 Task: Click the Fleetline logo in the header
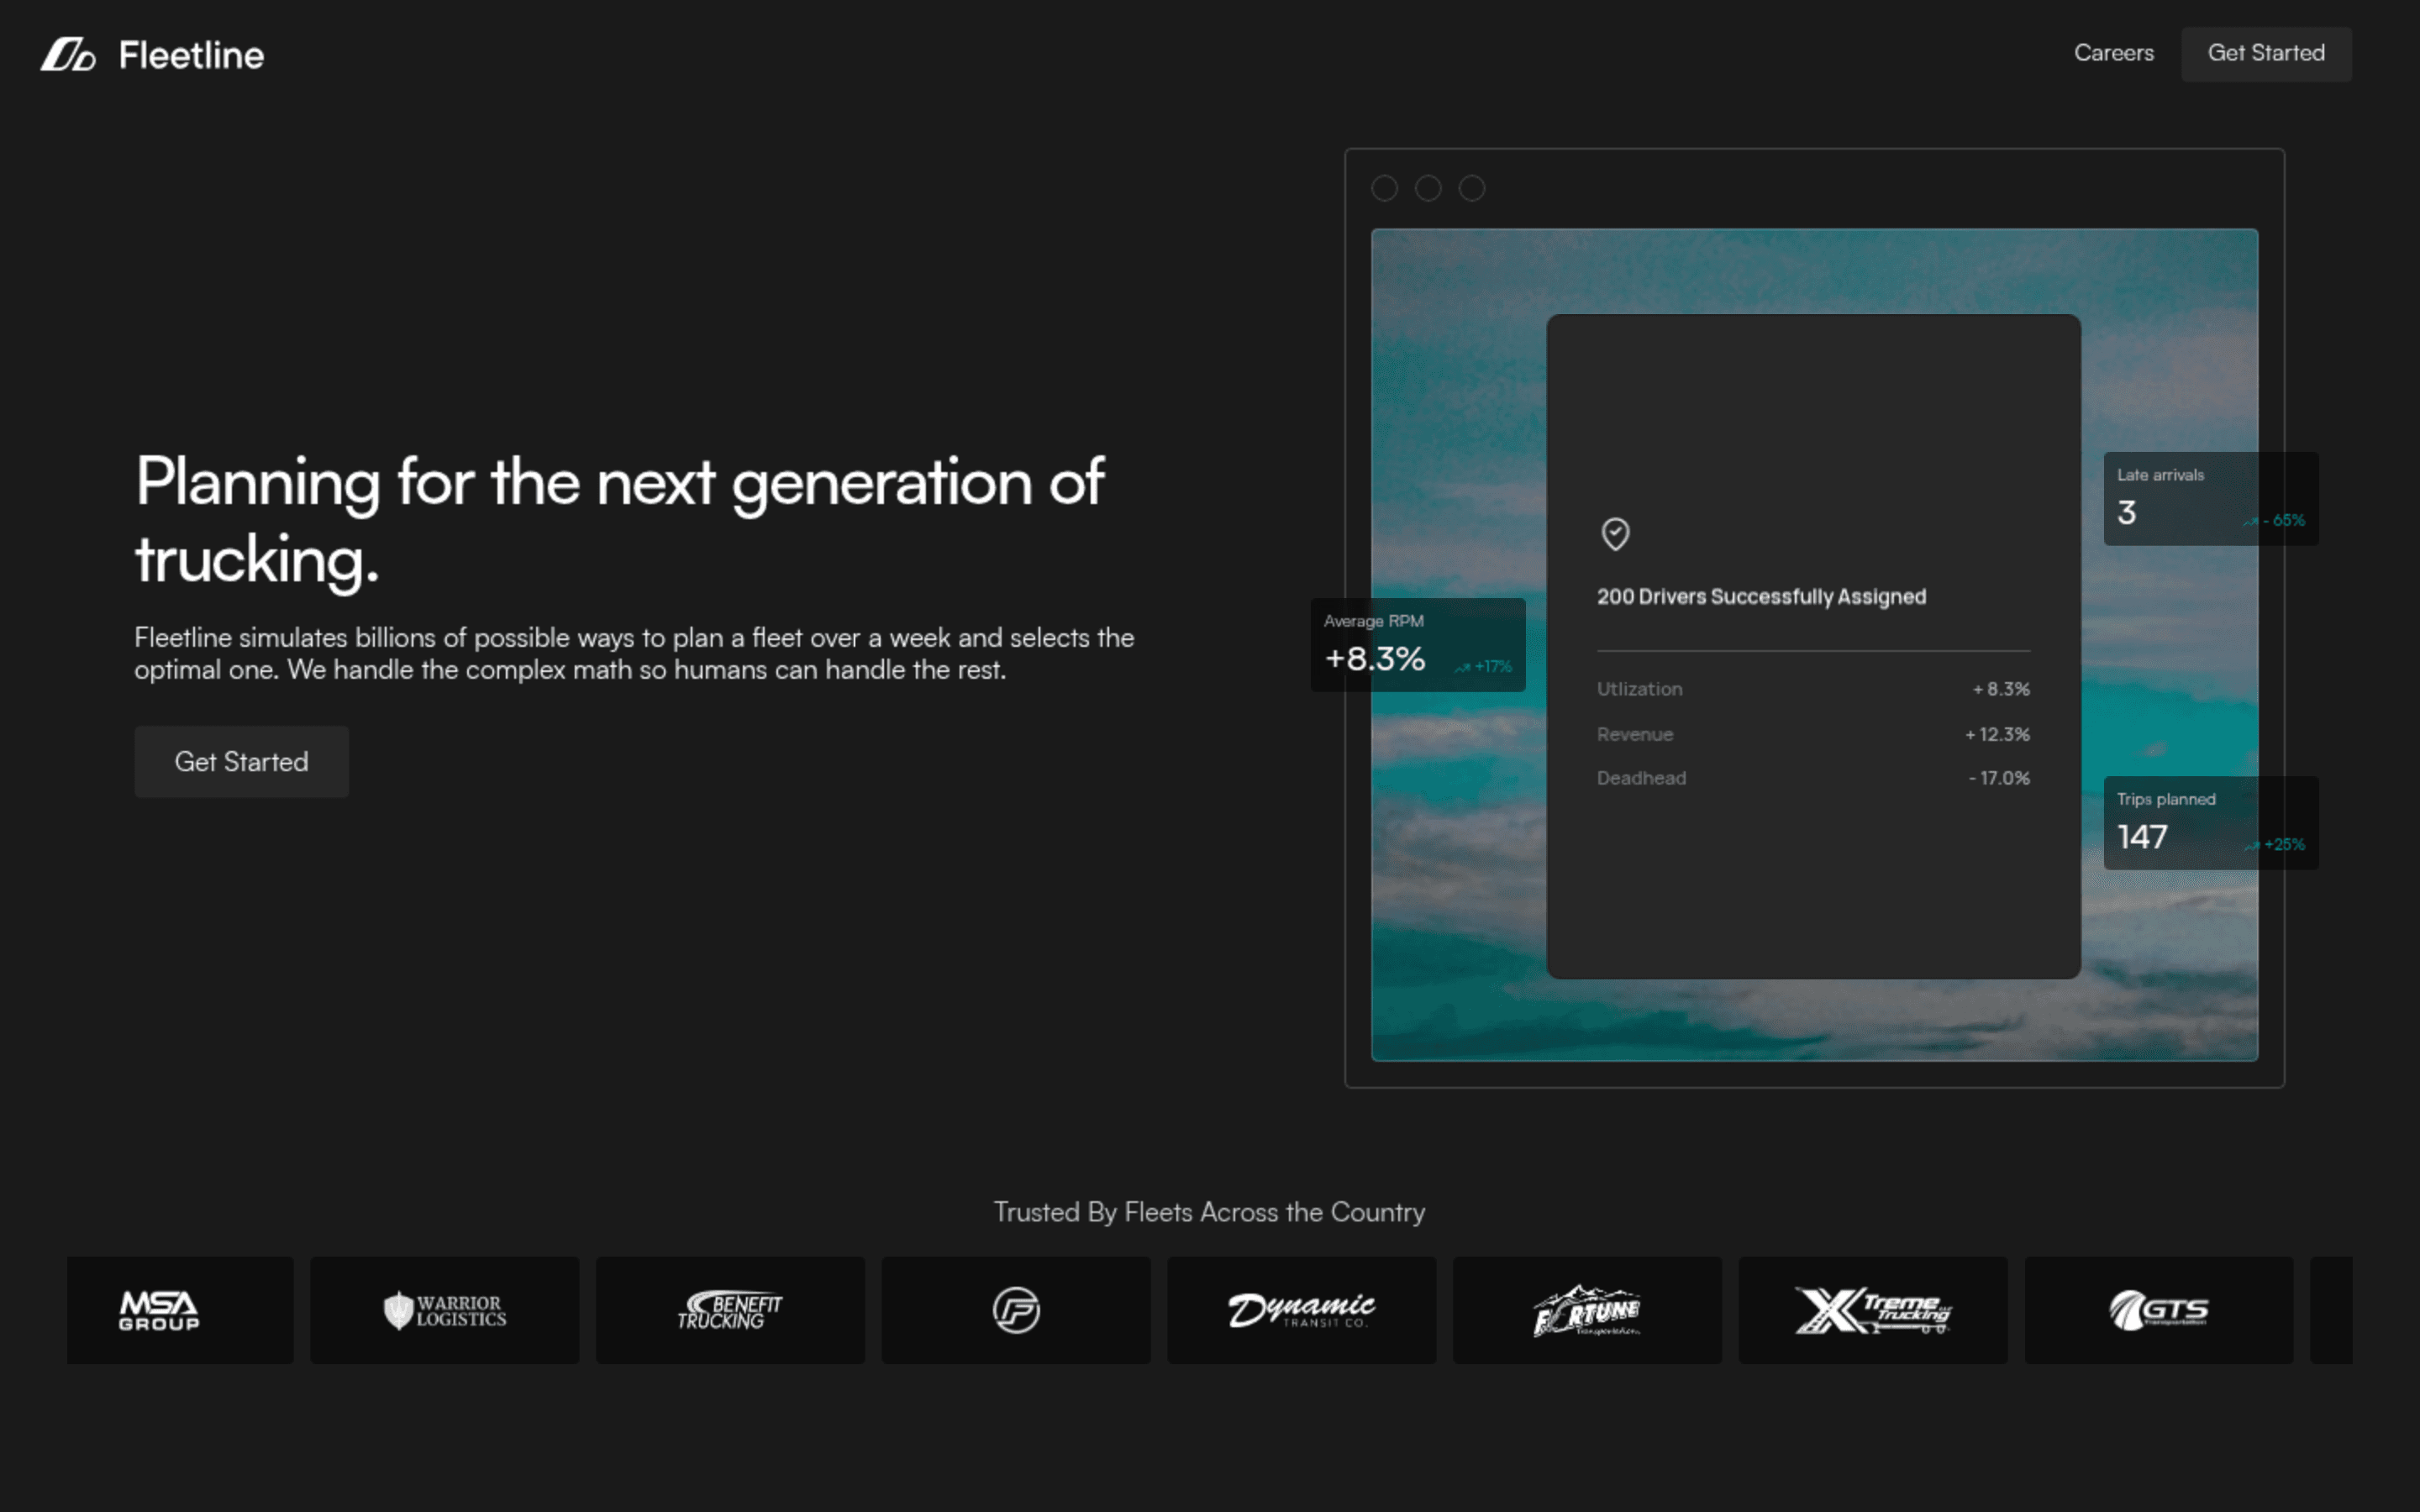[x=152, y=54]
